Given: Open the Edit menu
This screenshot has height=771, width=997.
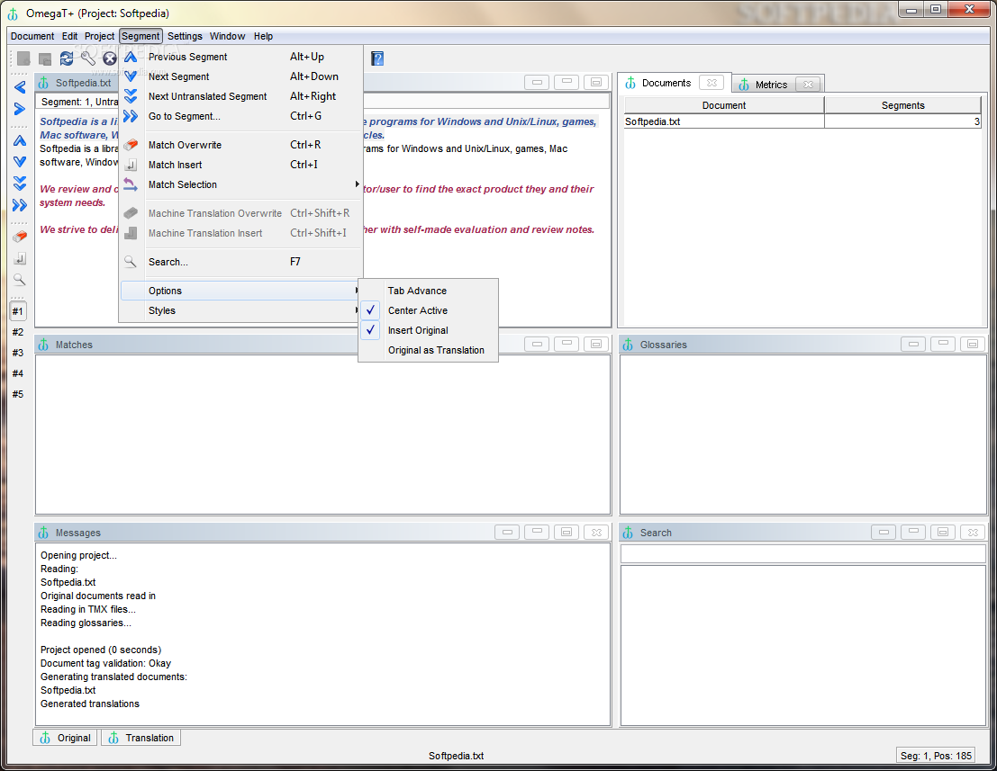Looking at the screenshot, I should 70,36.
